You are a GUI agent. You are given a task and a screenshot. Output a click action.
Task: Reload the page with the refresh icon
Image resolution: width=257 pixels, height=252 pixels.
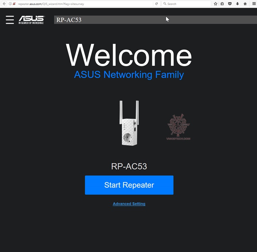pos(157,4)
